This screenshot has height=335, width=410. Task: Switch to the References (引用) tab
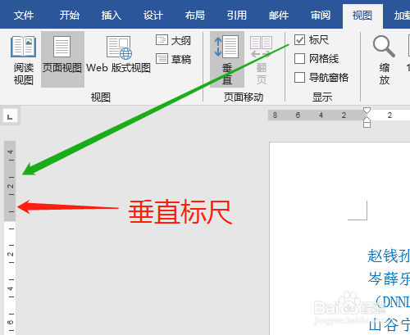pyautogui.click(x=237, y=16)
